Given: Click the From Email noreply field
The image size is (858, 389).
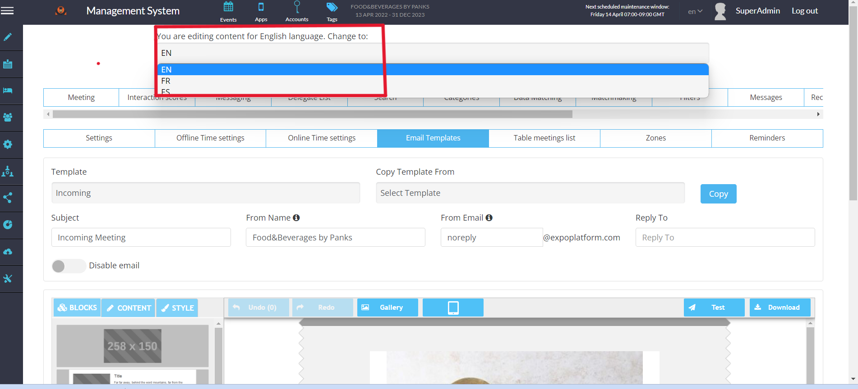Looking at the screenshot, I should 492,237.
